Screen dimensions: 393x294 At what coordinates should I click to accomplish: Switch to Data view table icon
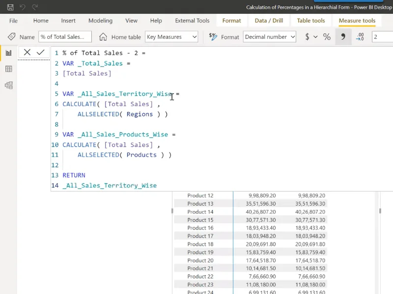(x=9, y=69)
